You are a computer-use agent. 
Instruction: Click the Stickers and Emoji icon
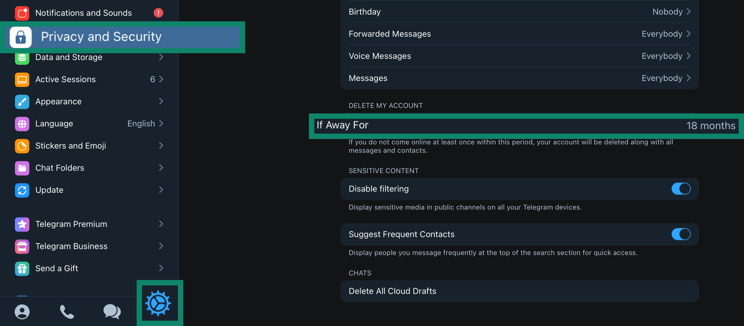pyautogui.click(x=22, y=146)
